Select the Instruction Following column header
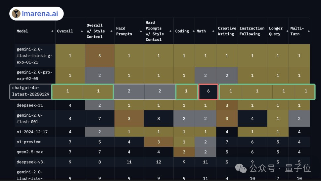321x181 pixels. pos(252,31)
